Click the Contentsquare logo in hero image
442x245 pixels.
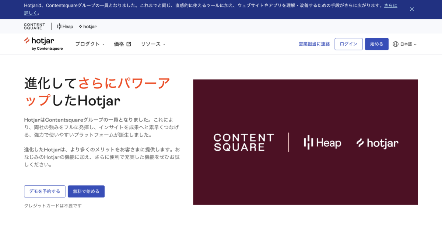click(244, 143)
